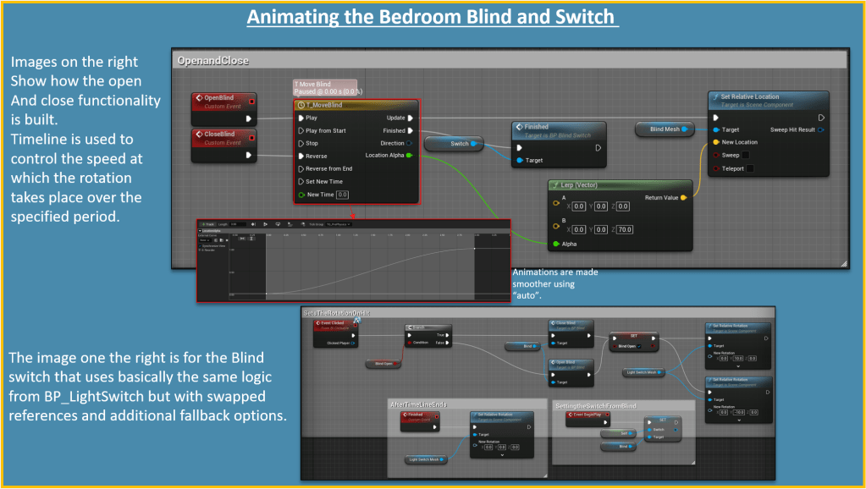Click the OpenBlind custom event node icon
The height and width of the screenshot is (489, 866).
[200, 98]
